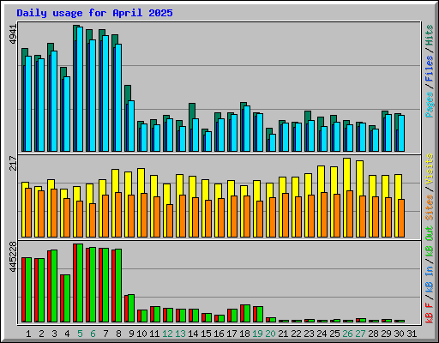Click the 'kB F' legend label
This screenshot has width=439, height=343.
430,313
